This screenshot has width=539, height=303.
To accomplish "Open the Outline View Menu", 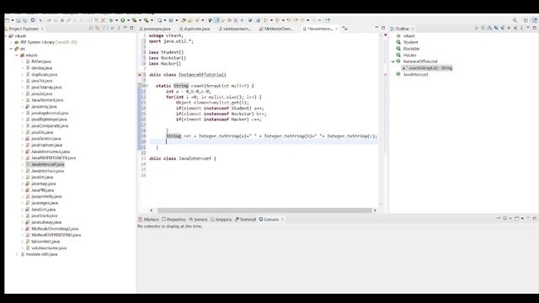I will (x=521, y=28).
